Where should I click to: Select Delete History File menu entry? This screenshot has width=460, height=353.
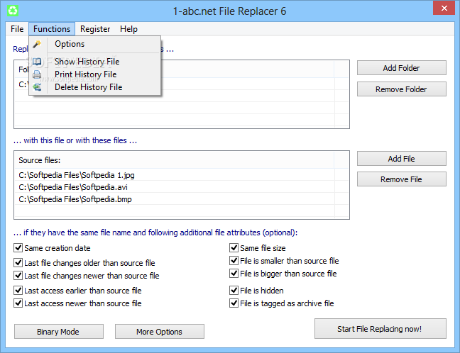(x=94, y=87)
